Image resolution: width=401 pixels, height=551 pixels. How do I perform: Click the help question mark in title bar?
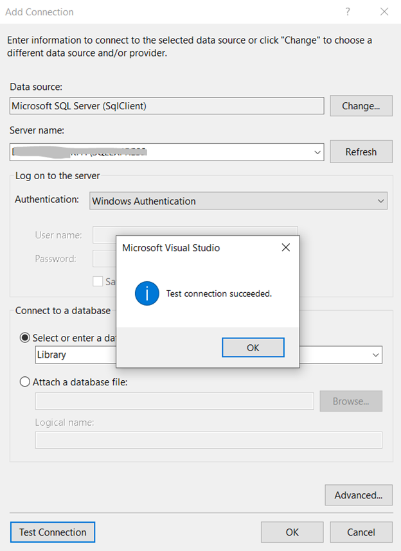pos(348,12)
